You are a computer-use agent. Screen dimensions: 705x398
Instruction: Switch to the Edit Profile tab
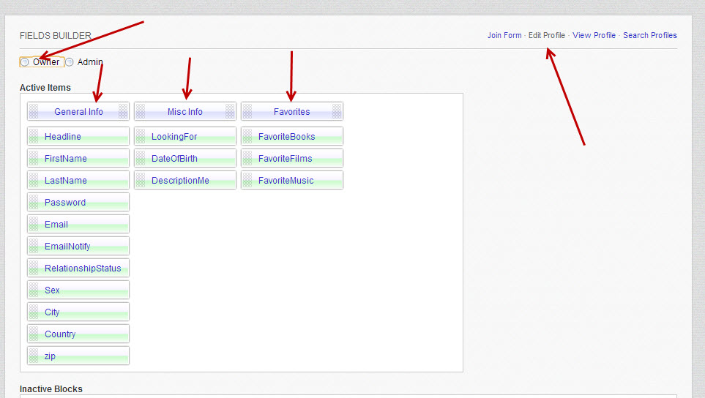[546, 35]
